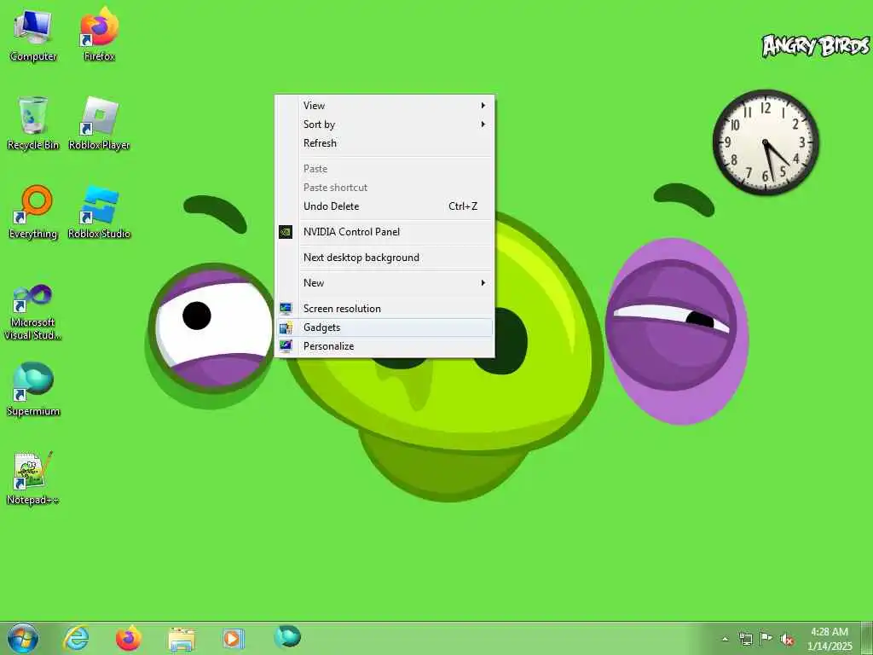Open Gadgets from the context menu
The width and height of the screenshot is (873, 655).
click(384, 327)
